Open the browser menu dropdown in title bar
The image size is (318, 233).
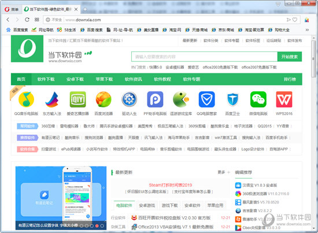click(x=278, y=4)
